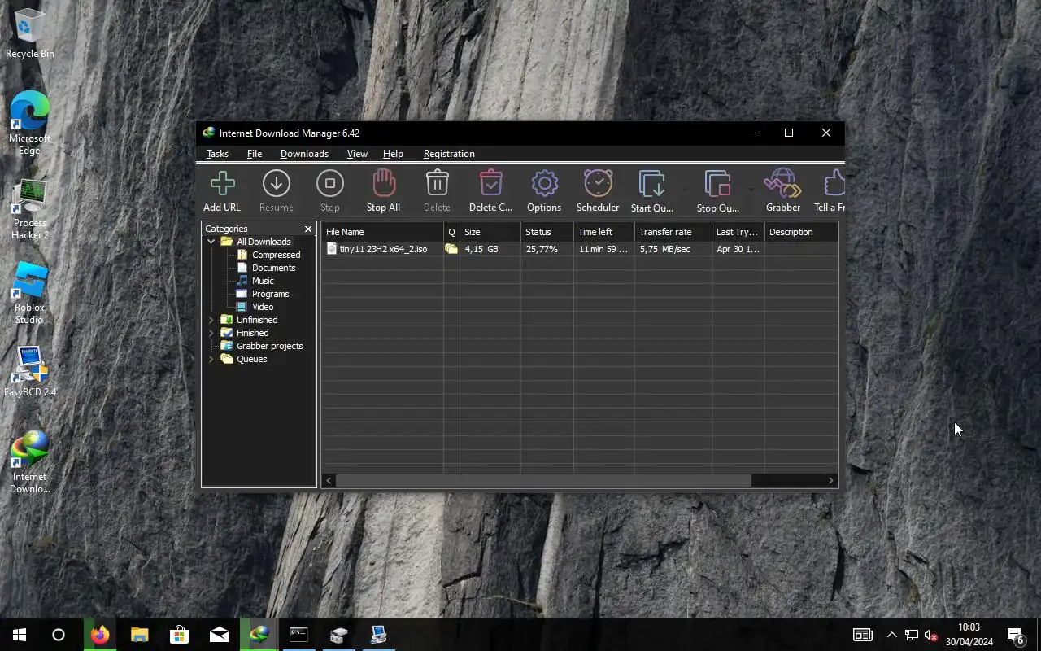Open File Explorer from the taskbar

point(140,635)
